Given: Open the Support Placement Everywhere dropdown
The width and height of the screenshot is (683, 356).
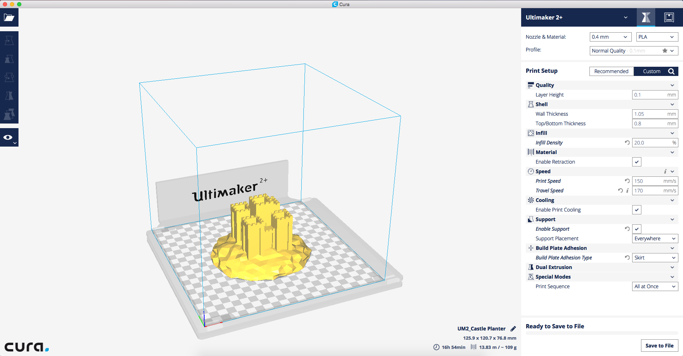Looking at the screenshot, I should (655, 239).
